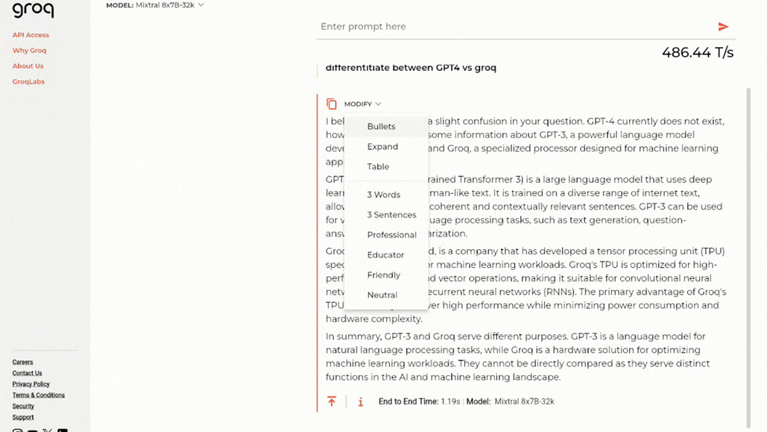Open the model selector dropdown

pos(154,5)
